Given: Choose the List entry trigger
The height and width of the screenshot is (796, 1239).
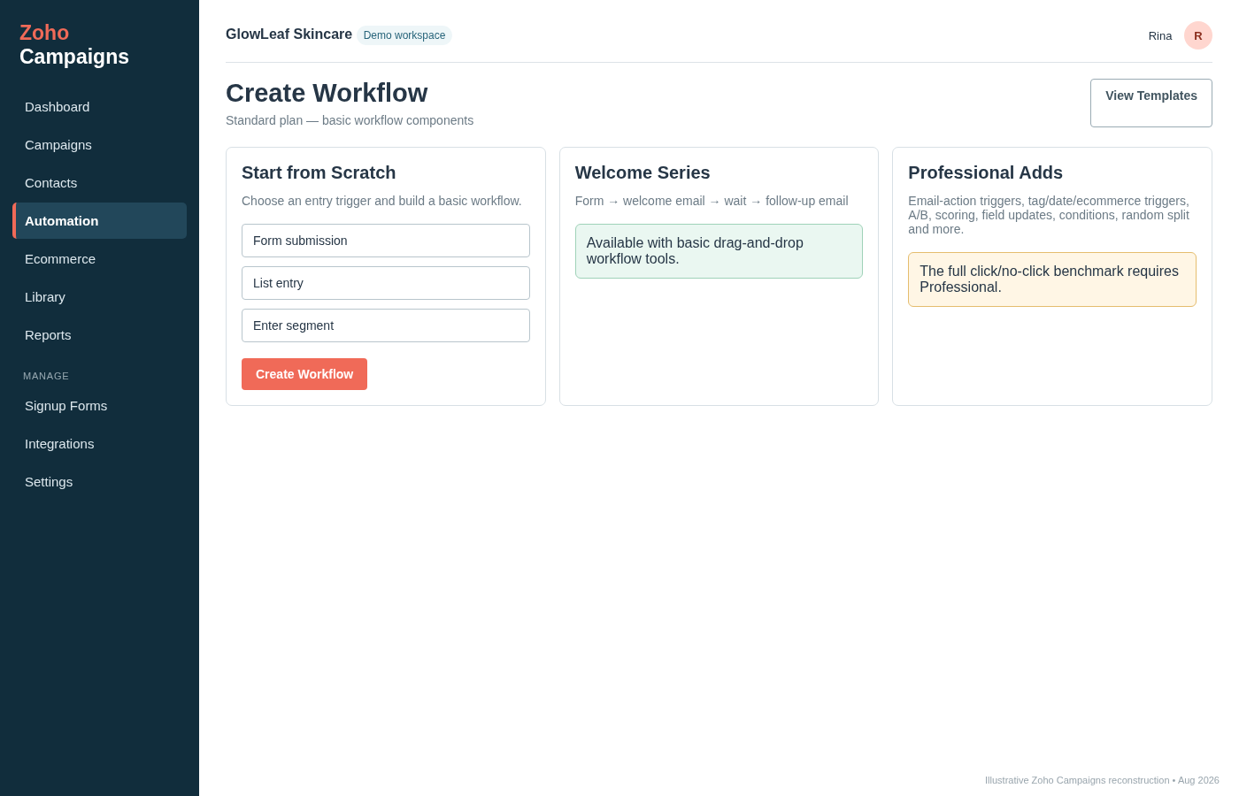Looking at the screenshot, I should 386,283.
